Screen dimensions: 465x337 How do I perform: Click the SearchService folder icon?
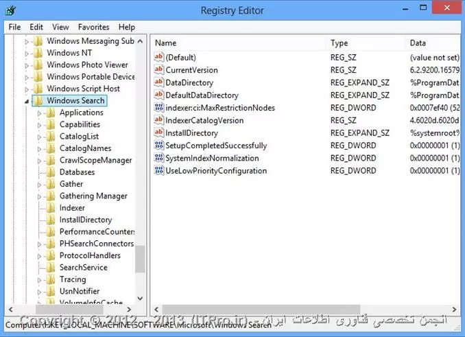coord(51,267)
